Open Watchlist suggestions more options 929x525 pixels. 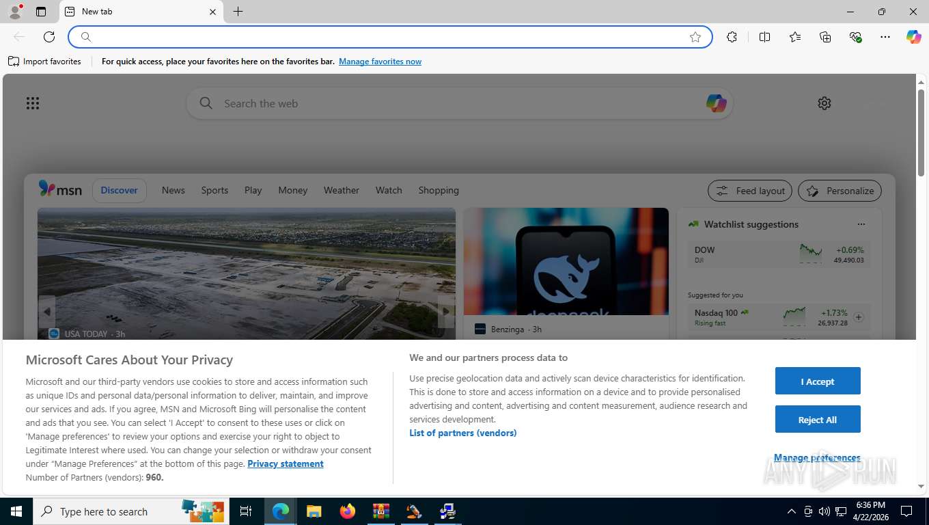861,224
